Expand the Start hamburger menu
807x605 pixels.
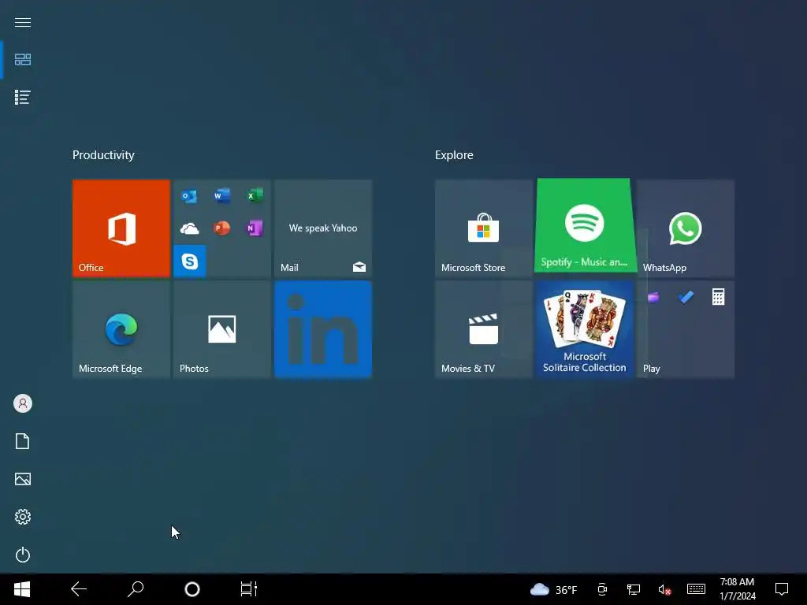(23, 22)
